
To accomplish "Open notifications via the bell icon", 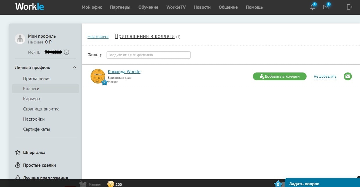I will [312, 7].
